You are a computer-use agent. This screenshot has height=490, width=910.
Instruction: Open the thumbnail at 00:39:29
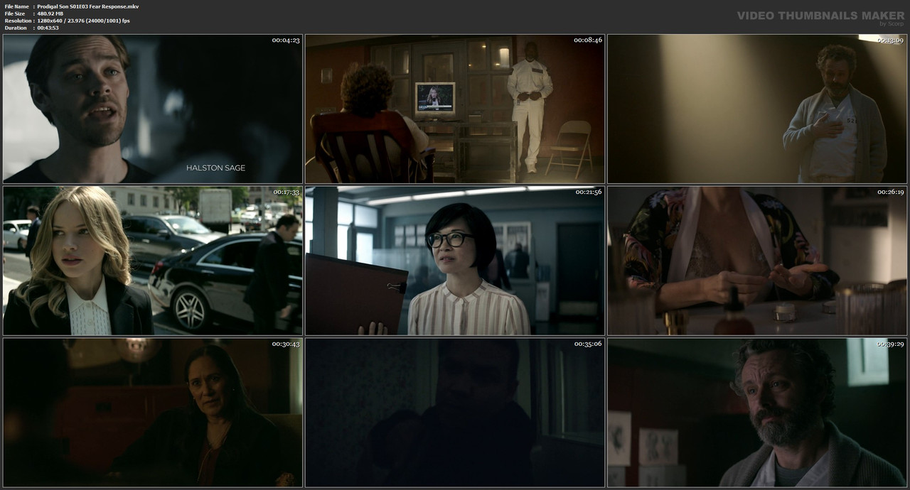coord(757,413)
